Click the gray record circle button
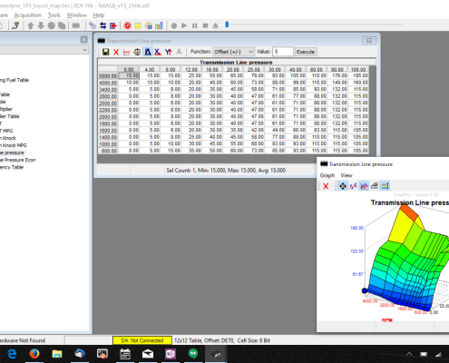The image size is (449, 363). (x=174, y=25)
